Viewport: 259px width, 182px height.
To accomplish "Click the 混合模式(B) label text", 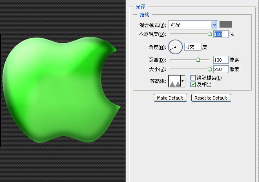I will (152, 25).
